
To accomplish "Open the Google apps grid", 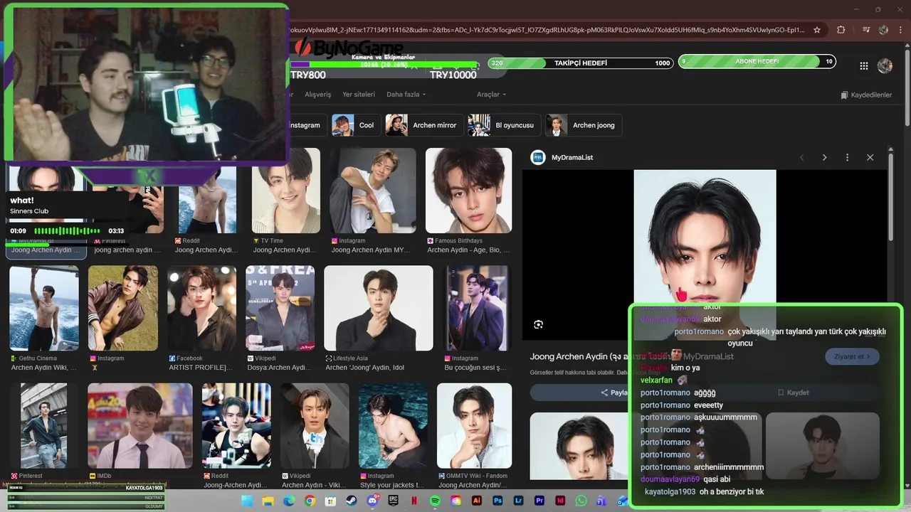I will 864,65.
